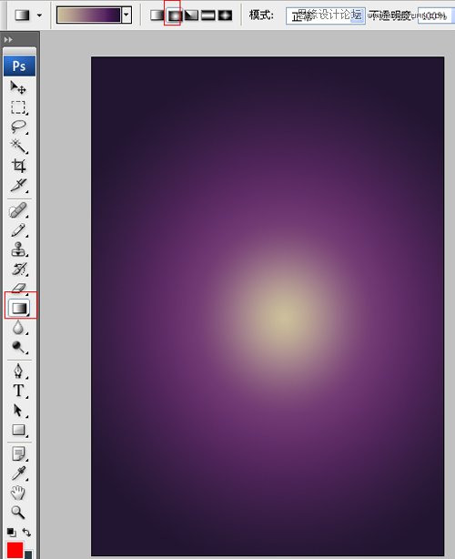Choose the Linear gradient style
Image resolution: width=455 pixels, height=559 pixels.
[x=157, y=15]
